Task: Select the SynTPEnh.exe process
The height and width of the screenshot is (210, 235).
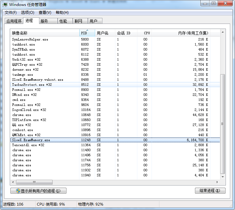Action: (x=115, y=49)
